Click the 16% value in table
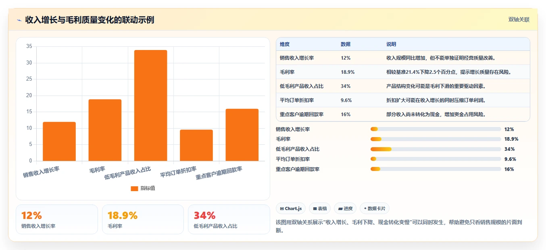This screenshot has width=546, height=250. 346,114
